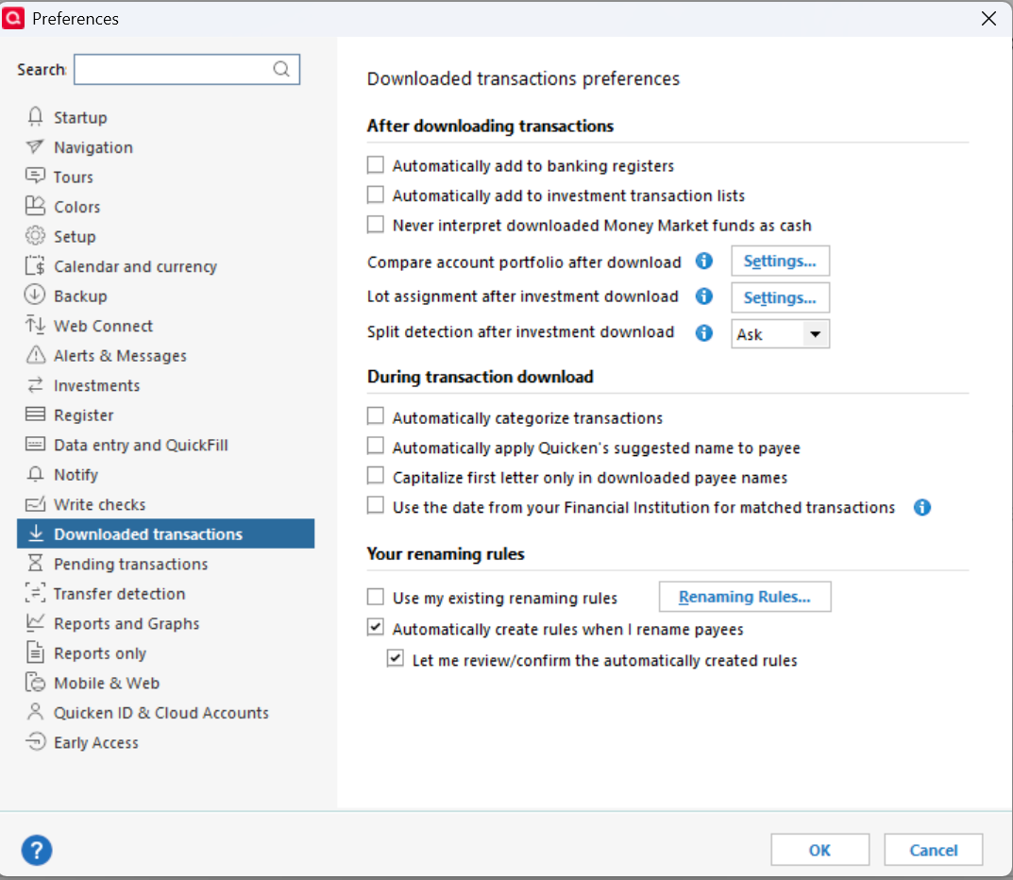This screenshot has height=880, width=1013.
Task: Enable Automatically categorize transactions
Action: click(x=376, y=416)
